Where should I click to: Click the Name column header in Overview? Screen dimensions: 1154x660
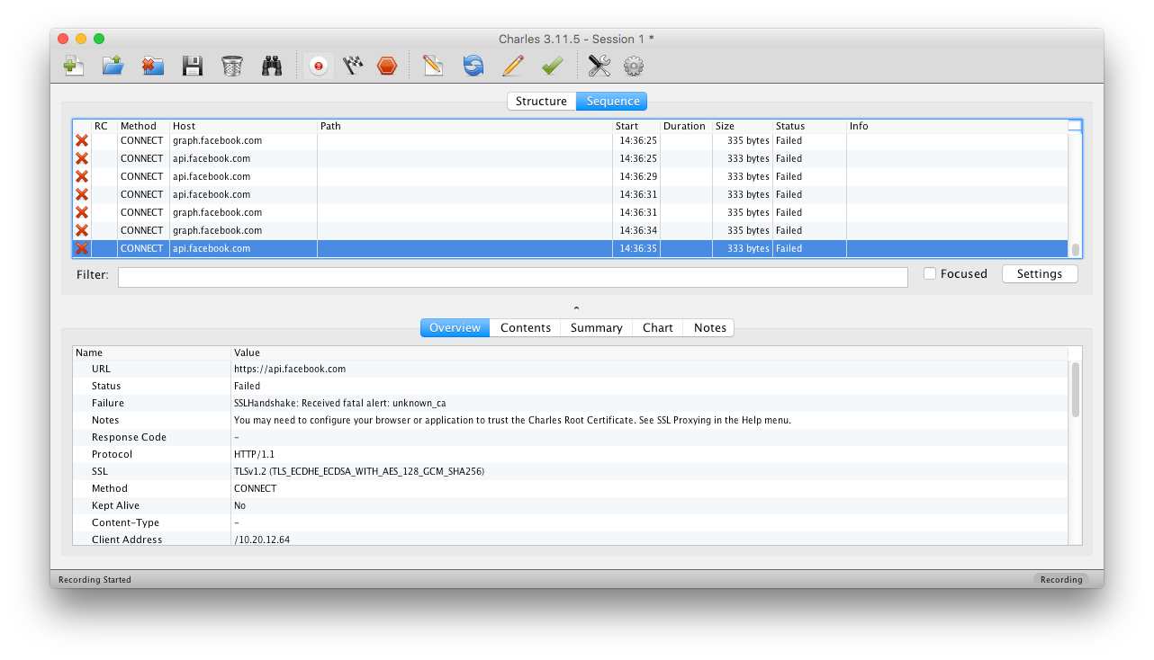pyautogui.click(x=152, y=352)
